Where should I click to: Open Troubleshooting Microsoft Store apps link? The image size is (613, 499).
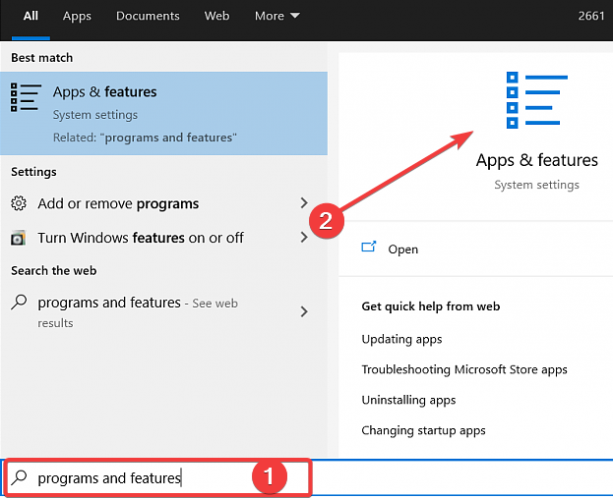pyautogui.click(x=463, y=369)
